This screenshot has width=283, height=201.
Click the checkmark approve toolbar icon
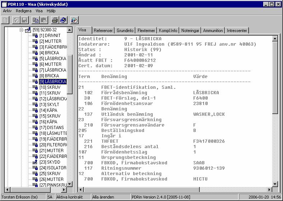point(16,20)
